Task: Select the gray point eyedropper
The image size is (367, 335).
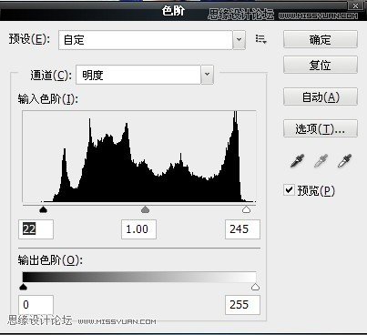Action: click(x=321, y=161)
